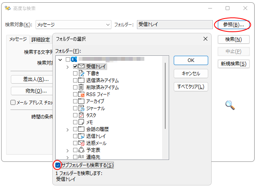Select the メッセージ tab
Viewport: 255px width, 187px height.
point(18,39)
